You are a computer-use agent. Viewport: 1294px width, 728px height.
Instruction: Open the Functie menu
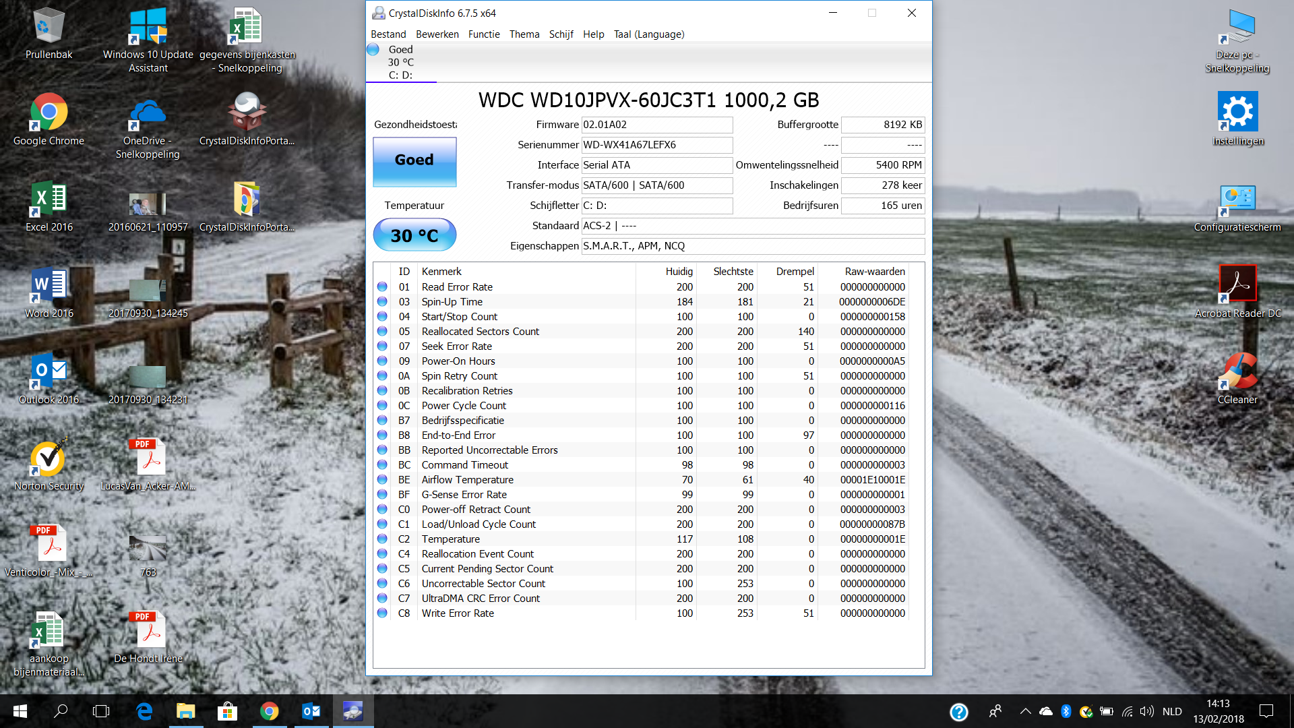pos(484,34)
